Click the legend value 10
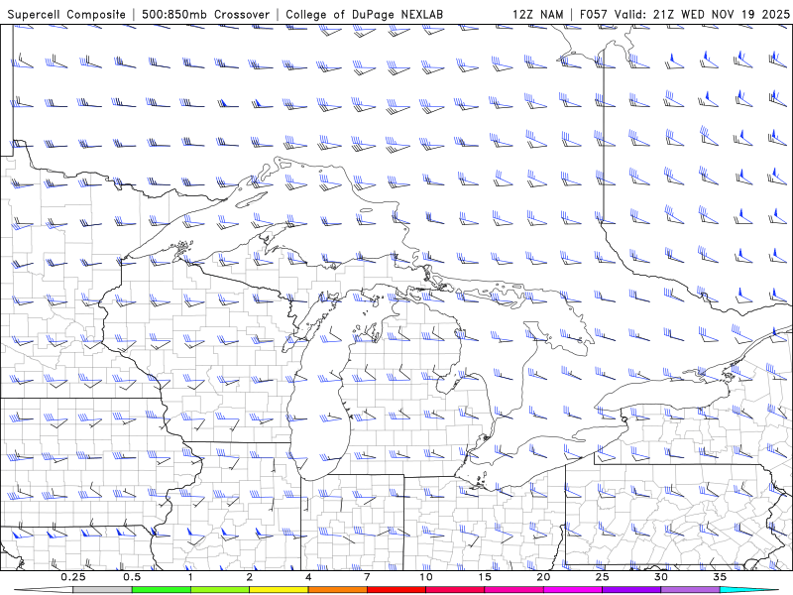Screen dimensions: 793x595 point(426,577)
